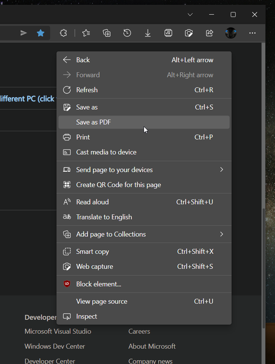This screenshot has width=275, height=364.
Task: Open Collections toolbar icon
Action: tap(107, 33)
